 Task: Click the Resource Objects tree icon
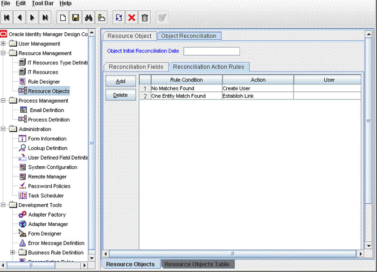(23, 91)
